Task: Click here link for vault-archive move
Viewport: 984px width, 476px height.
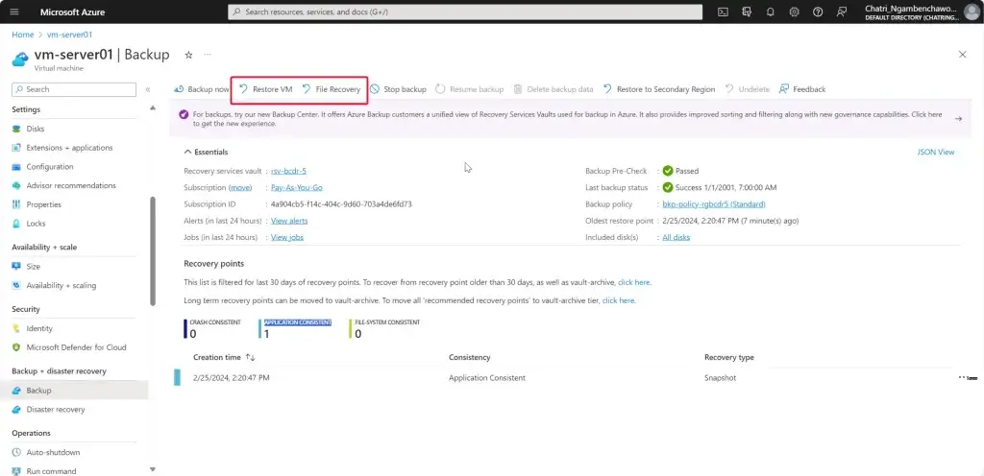Action: click(618, 300)
